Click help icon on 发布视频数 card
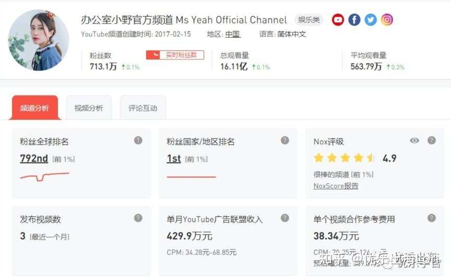This screenshot has height=277, width=451. (x=138, y=218)
